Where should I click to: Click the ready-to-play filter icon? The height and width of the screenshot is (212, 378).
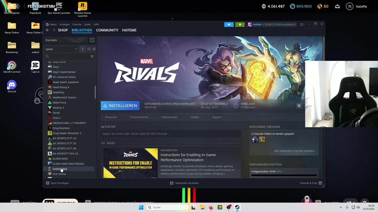click(x=94, y=49)
